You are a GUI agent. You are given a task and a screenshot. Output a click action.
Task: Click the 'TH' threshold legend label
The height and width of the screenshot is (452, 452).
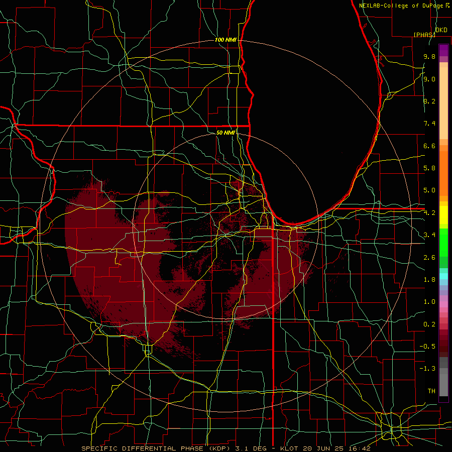point(431,391)
